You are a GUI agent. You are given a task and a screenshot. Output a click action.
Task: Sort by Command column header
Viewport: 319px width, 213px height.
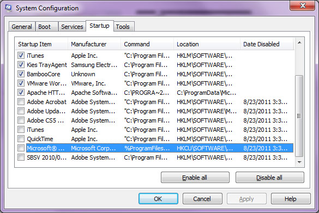coord(147,44)
